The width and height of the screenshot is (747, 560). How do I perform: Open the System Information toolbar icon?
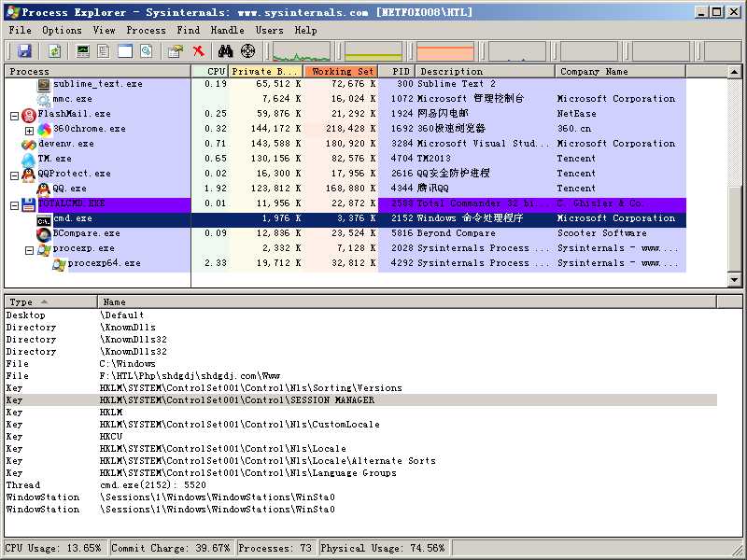click(x=83, y=51)
